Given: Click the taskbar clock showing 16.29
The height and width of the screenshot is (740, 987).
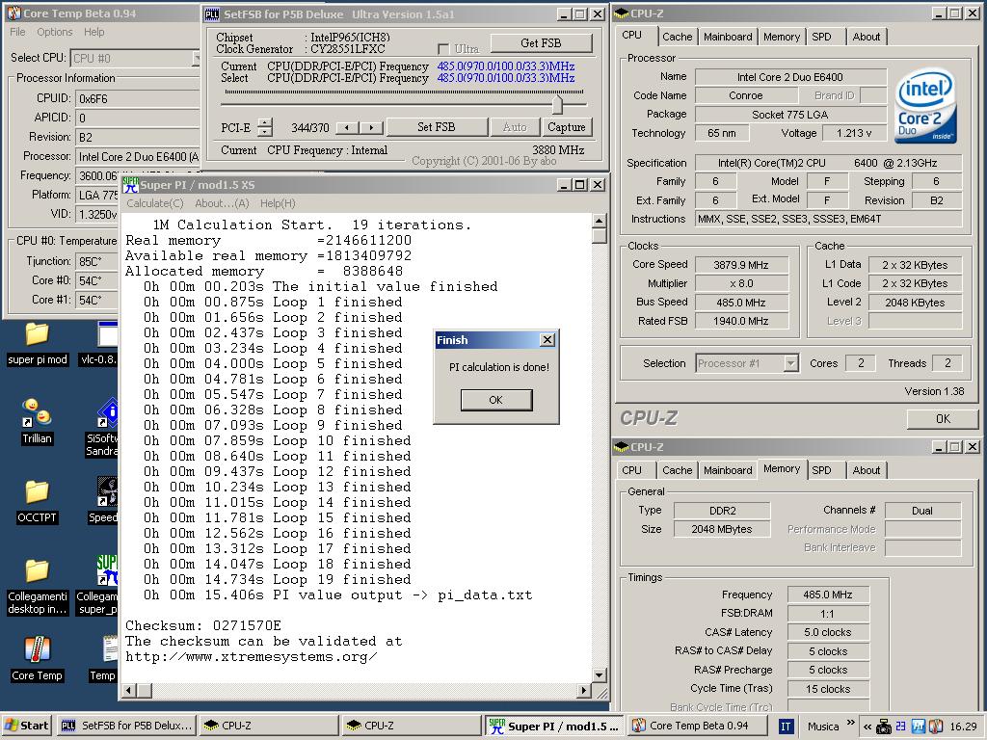Looking at the screenshot, I should 963,727.
